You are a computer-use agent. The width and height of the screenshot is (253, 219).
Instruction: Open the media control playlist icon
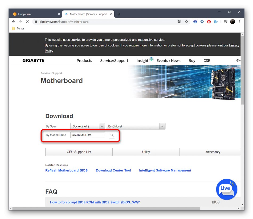(226, 22)
